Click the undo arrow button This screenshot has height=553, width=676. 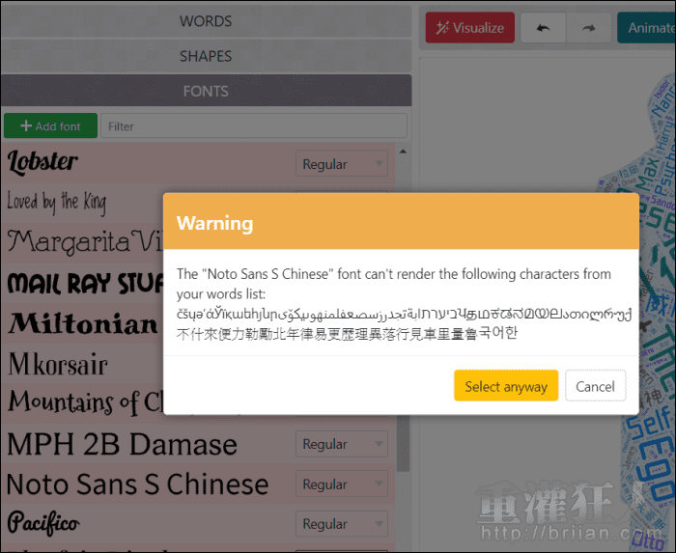[543, 28]
